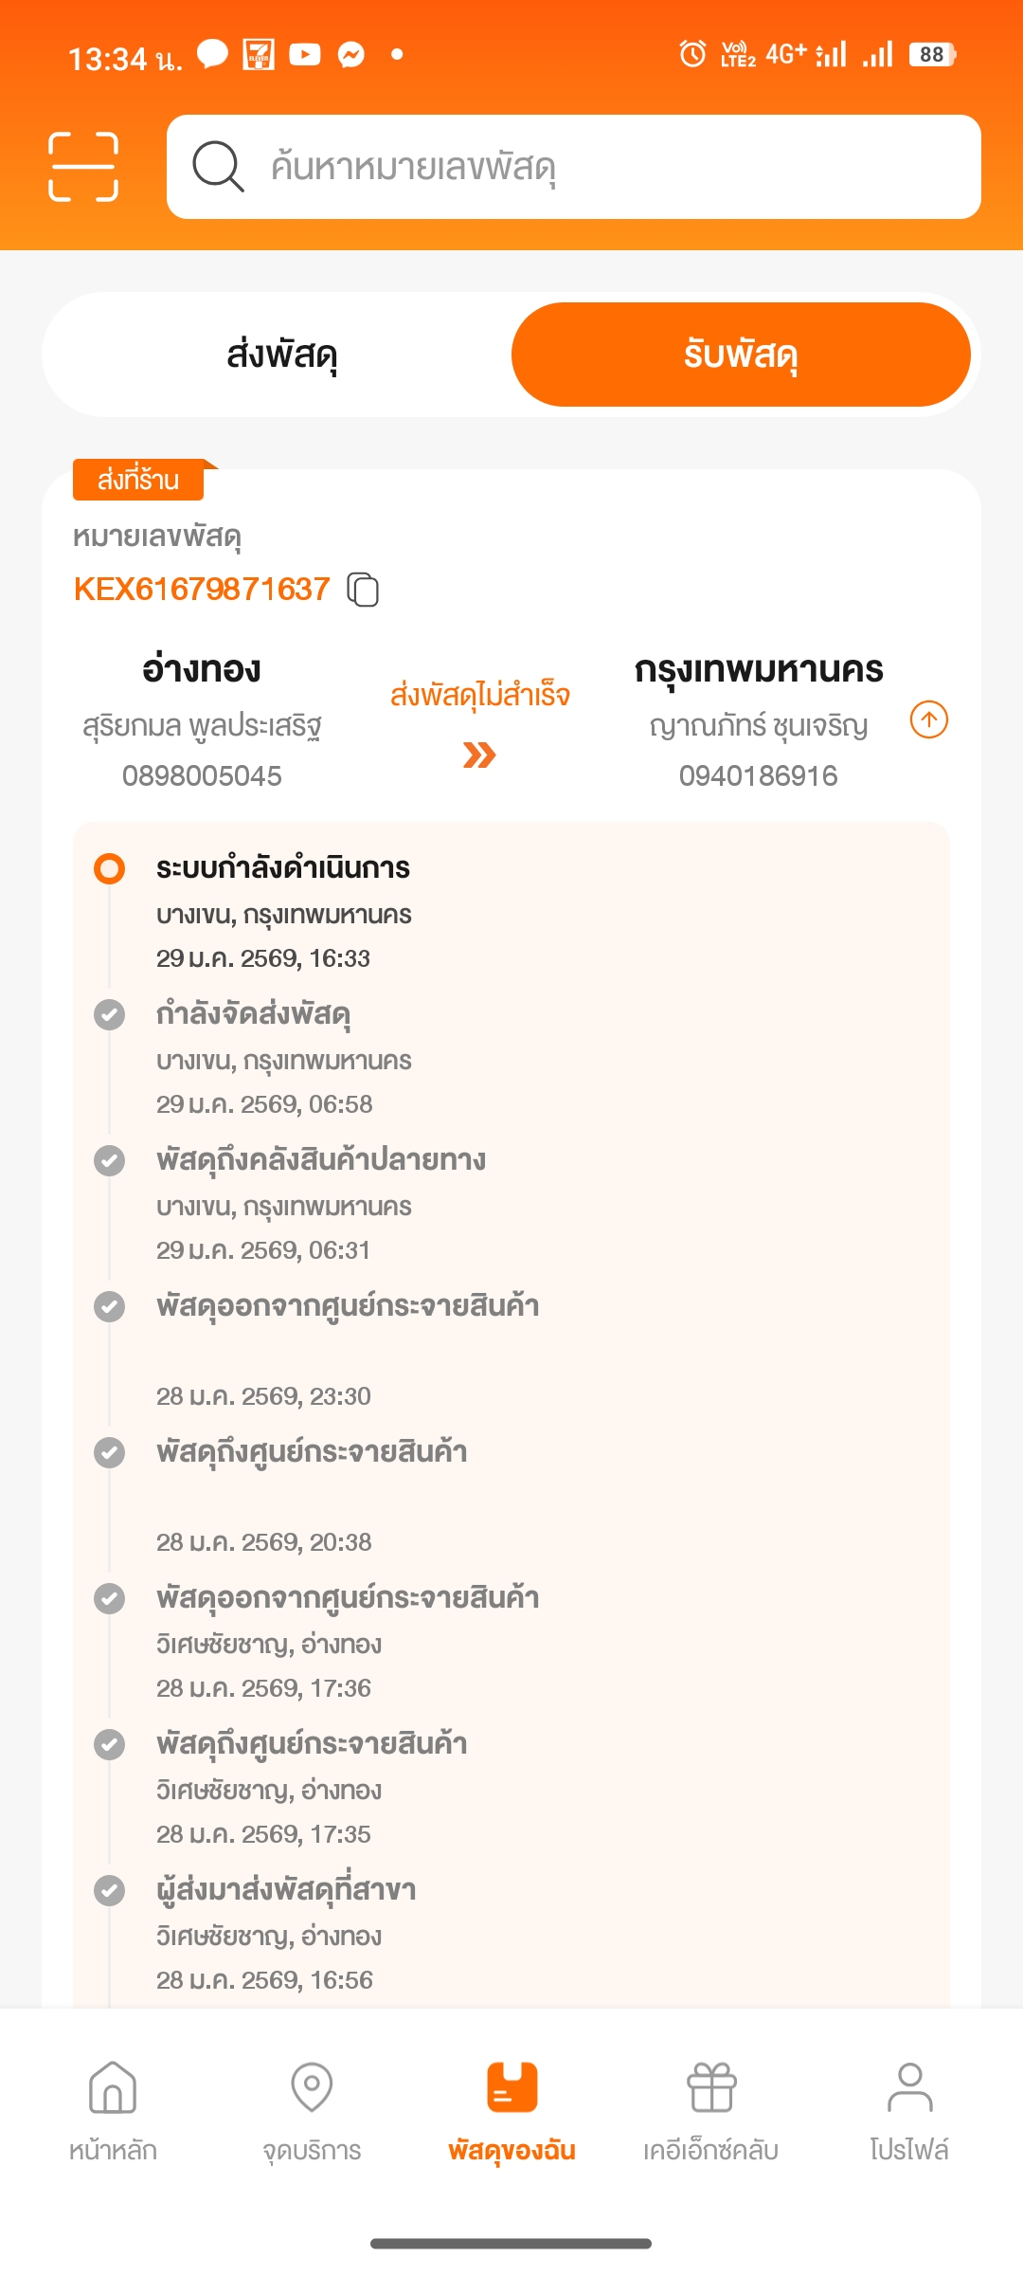Tap the barcode scan icon
The height and width of the screenshot is (2275, 1023).
pos(83,167)
